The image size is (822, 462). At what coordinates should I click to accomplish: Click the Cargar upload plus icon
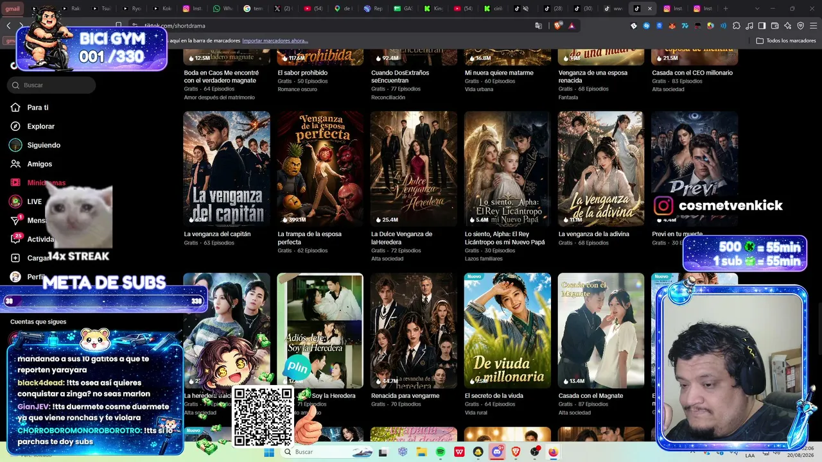[15, 258]
